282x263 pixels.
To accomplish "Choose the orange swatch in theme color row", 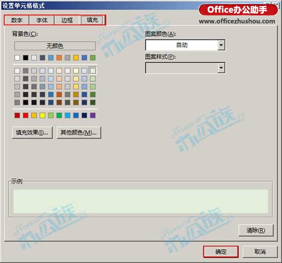I will point(59,58).
